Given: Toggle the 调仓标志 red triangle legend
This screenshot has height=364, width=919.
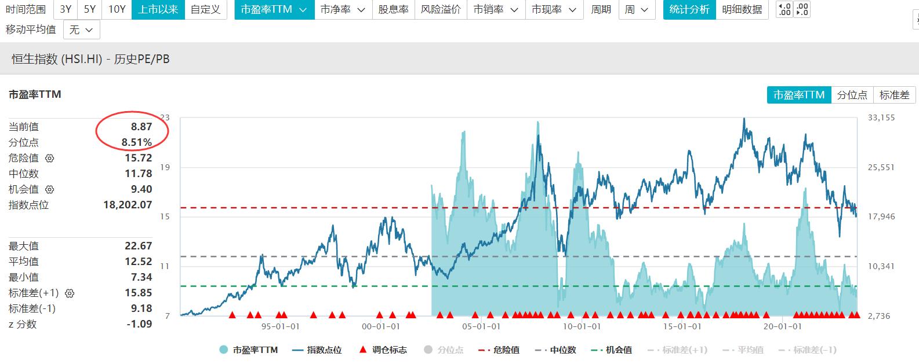Looking at the screenshot, I should click(x=363, y=350).
